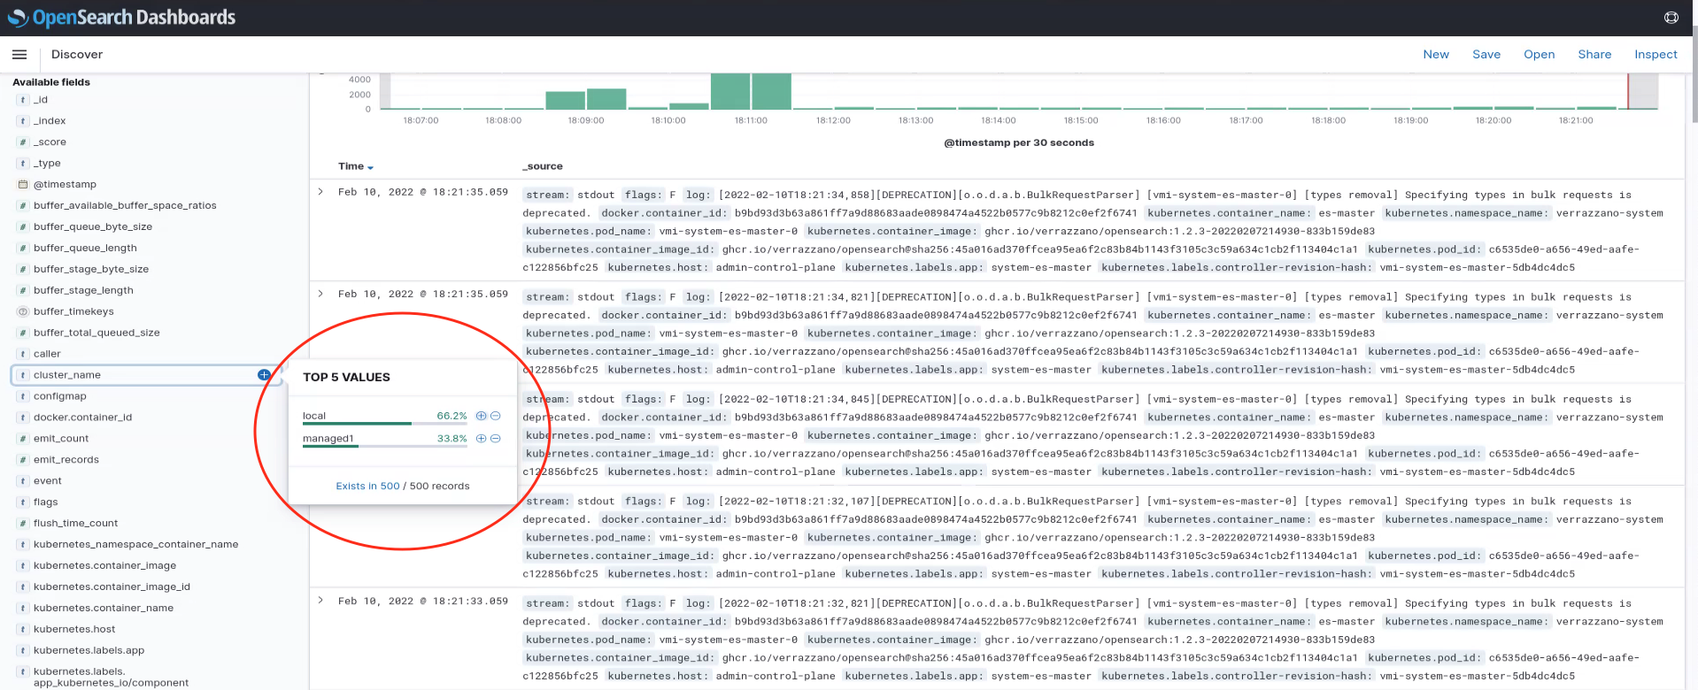1698x690 pixels.
Task: Select the buffer_stage_length field
Action: tap(83, 290)
